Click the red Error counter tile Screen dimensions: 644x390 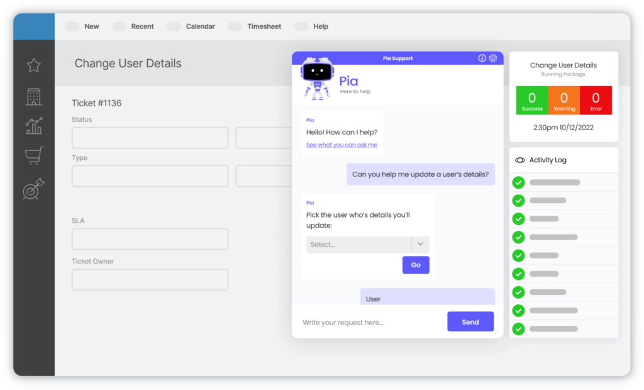coord(596,100)
